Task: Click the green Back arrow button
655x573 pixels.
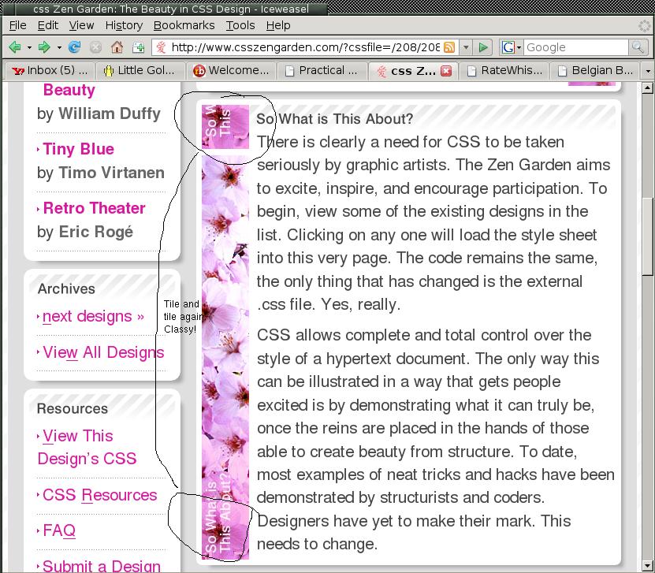Action: [15, 47]
